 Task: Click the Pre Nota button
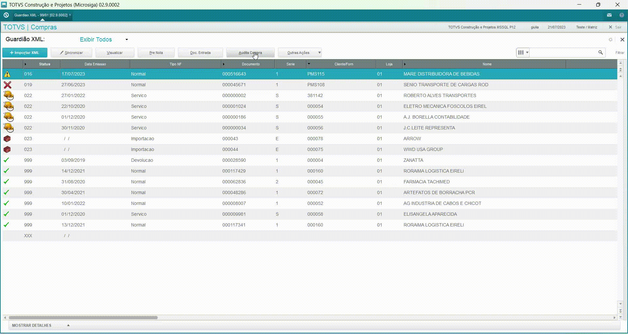[x=156, y=53]
